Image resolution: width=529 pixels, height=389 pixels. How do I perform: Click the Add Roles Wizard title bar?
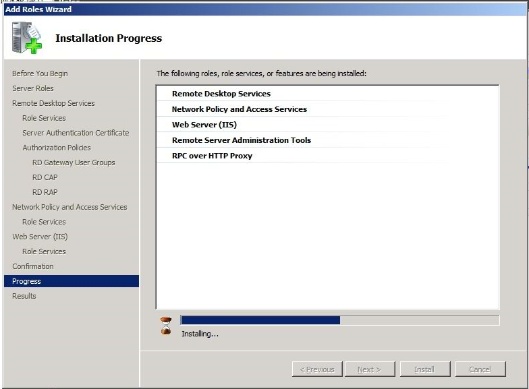(x=264, y=9)
